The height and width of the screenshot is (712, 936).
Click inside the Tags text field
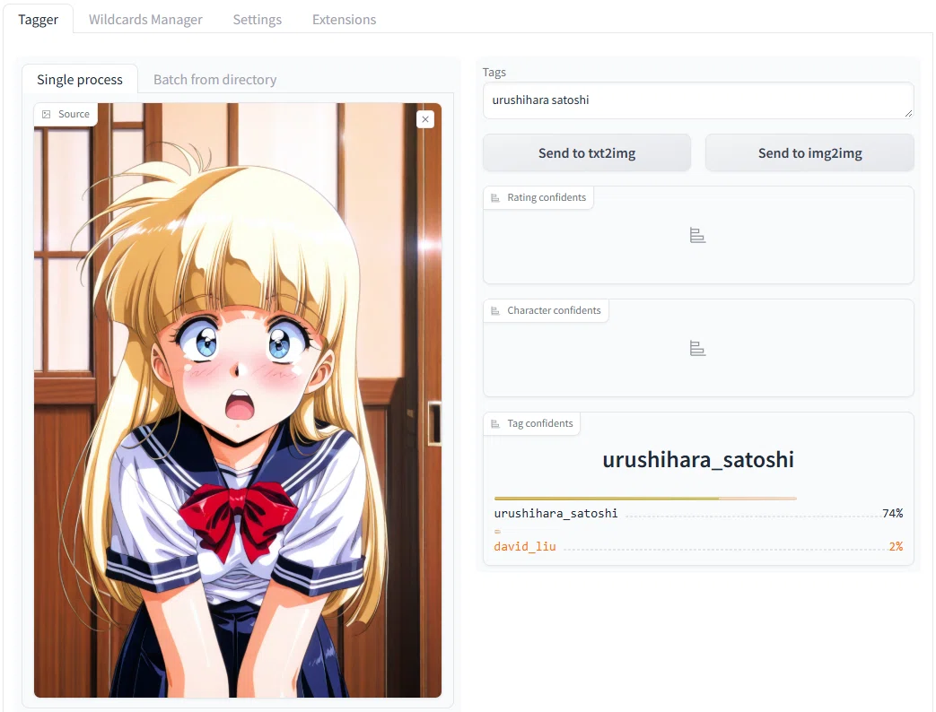698,100
